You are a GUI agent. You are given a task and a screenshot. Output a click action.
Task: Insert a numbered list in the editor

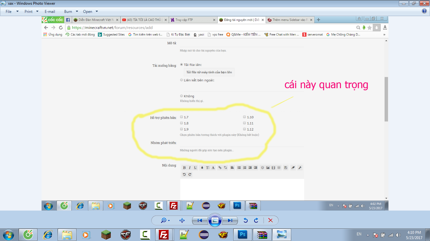pyautogui.click(x=245, y=168)
